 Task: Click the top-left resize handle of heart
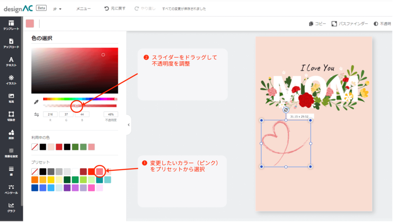point(261,120)
